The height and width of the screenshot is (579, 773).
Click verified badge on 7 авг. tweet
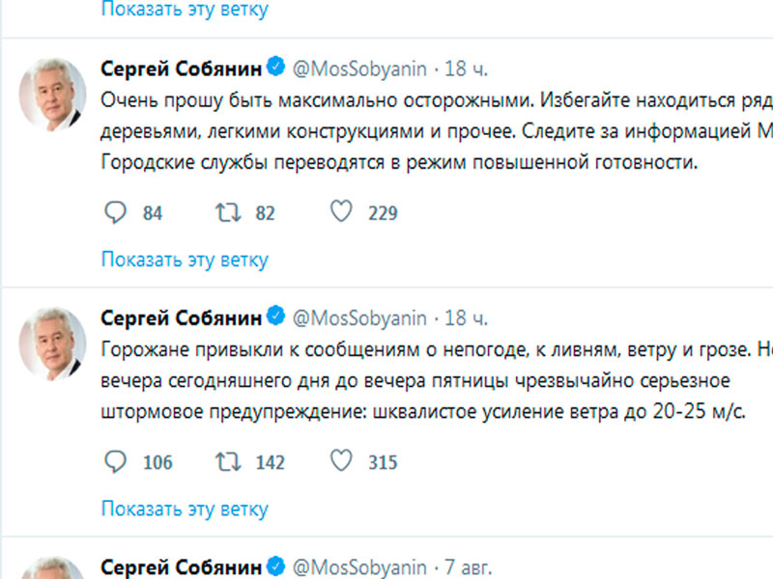[x=275, y=566]
